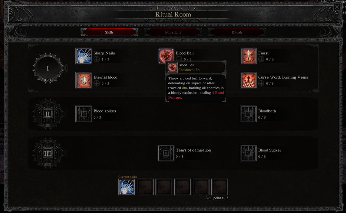Image resolution: width=346 pixels, height=213 pixels.
Task: Add a point to Sharp Nails
Action: click(97, 59)
